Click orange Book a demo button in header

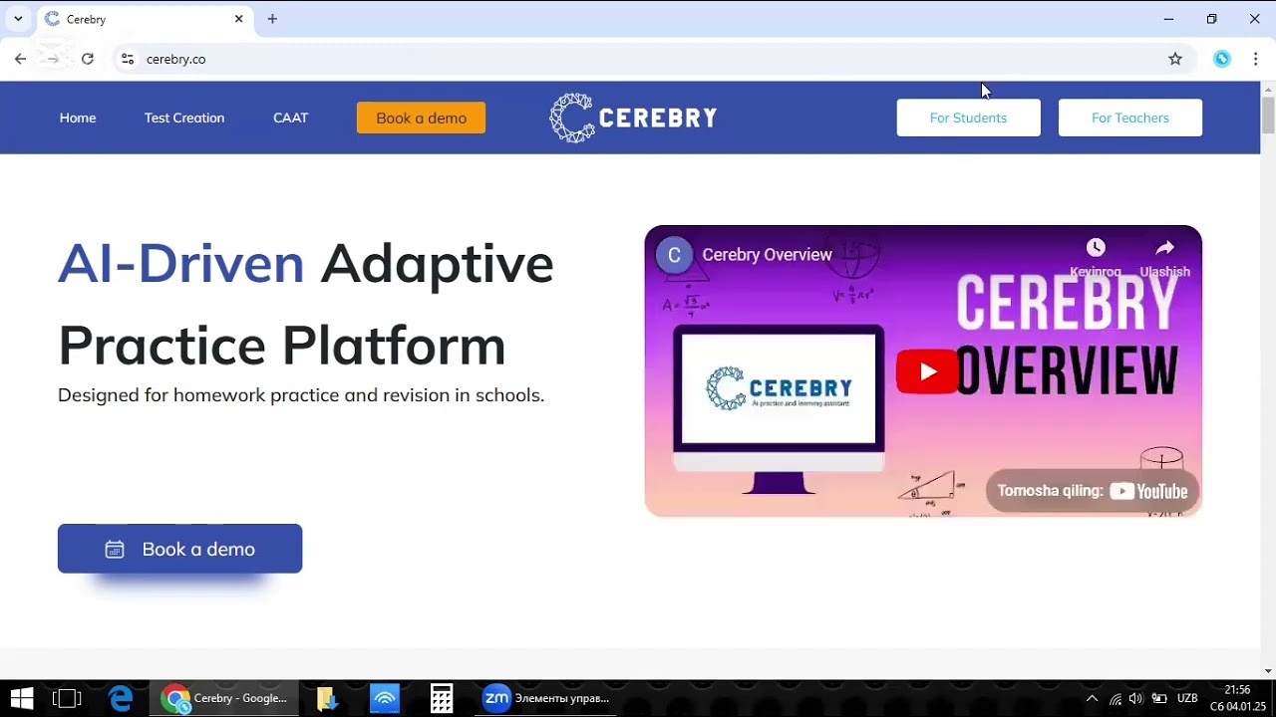tap(421, 118)
